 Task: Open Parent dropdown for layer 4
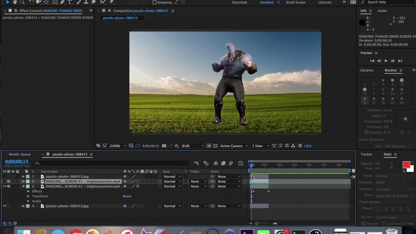(x=229, y=206)
